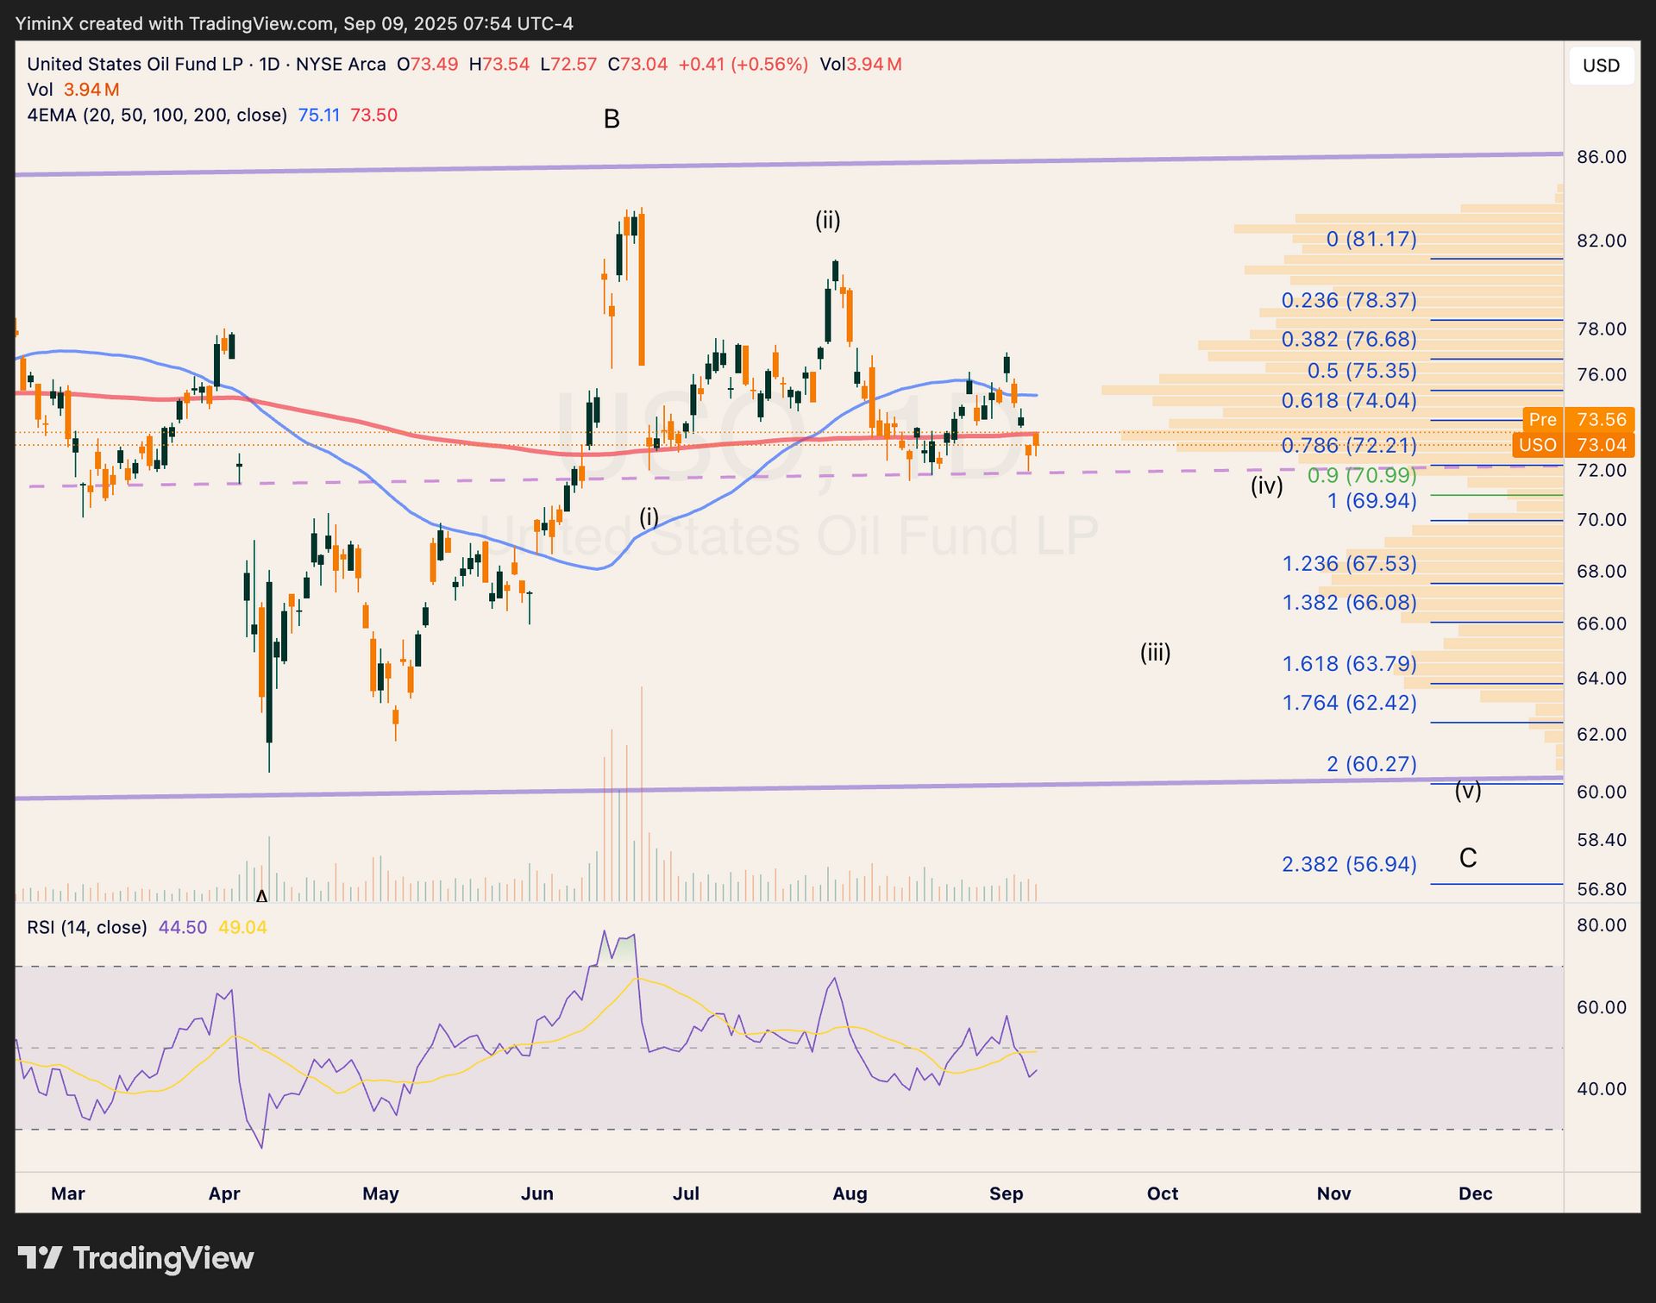The height and width of the screenshot is (1303, 1656).
Task: Select the RSI (14, close) indicator legend
Action: click(87, 927)
